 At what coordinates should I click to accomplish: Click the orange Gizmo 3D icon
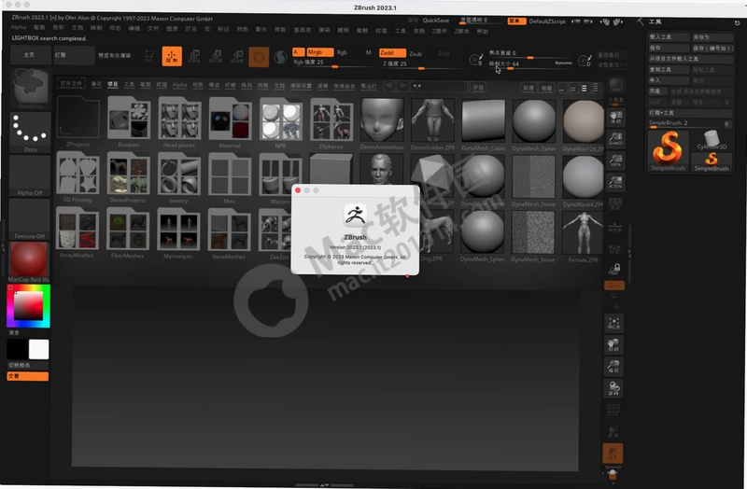[x=259, y=57]
